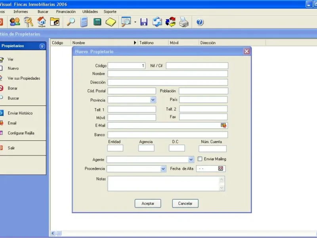Open the magnifying glass search tool
317x238 pixels.
[x=71, y=22]
